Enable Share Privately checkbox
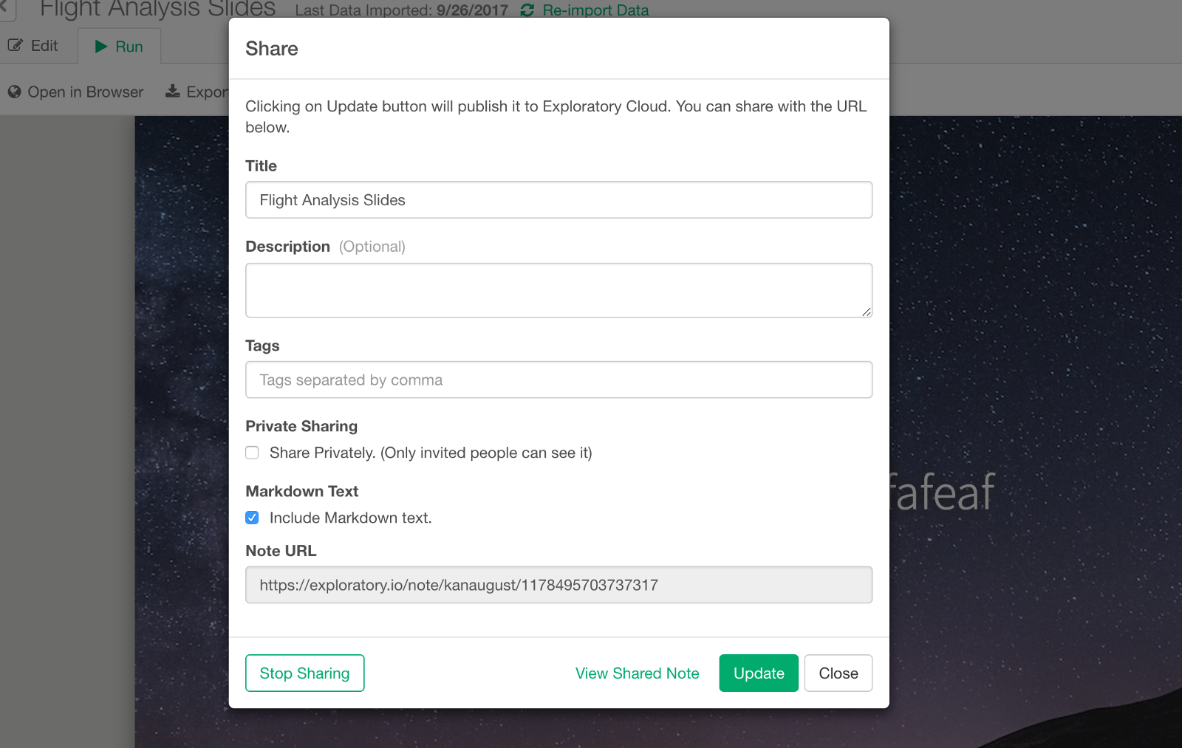1182x748 pixels. 253,453
